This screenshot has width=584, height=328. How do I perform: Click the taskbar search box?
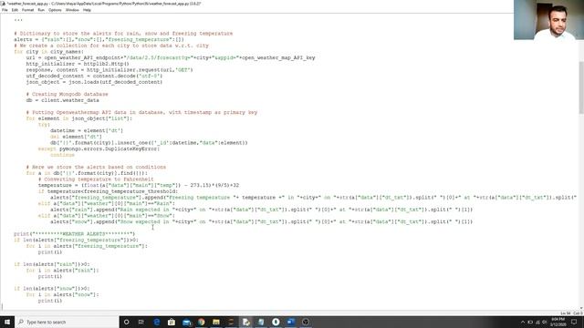click(67, 322)
